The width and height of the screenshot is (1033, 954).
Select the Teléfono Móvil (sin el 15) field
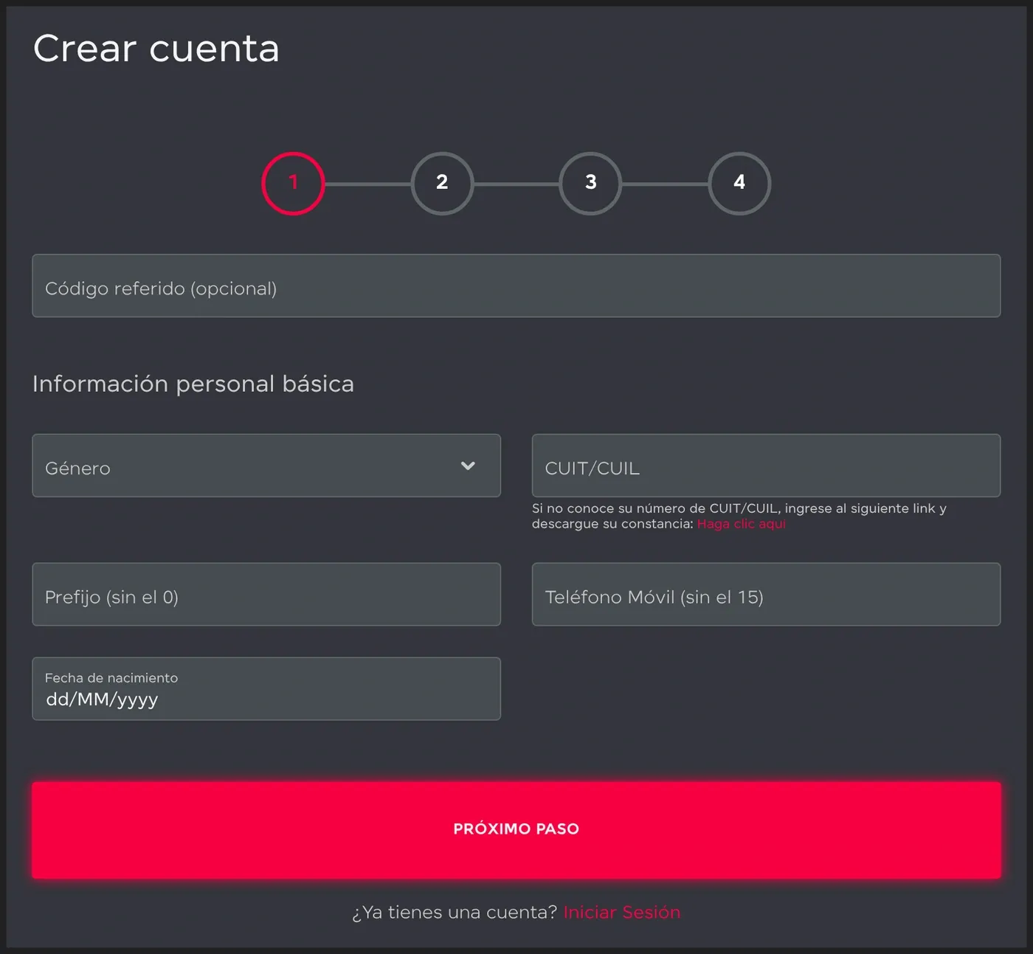(x=766, y=595)
